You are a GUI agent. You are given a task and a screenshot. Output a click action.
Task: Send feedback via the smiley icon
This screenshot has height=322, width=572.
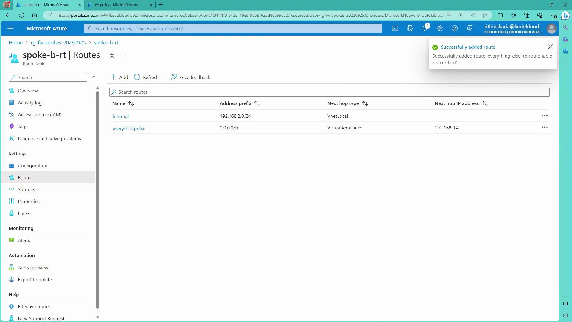[x=470, y=28]
